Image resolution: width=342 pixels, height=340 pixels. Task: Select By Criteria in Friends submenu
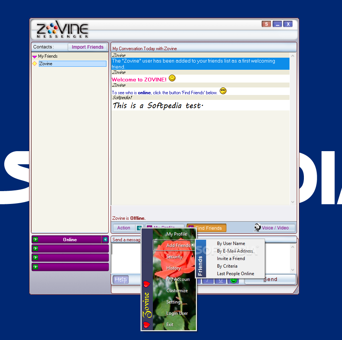pyautogui.click(x=227, y=266)
